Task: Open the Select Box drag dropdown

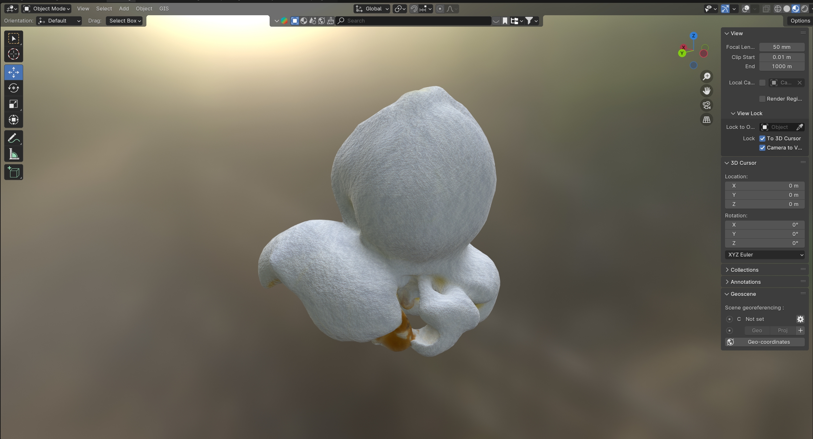Action: 124,21
